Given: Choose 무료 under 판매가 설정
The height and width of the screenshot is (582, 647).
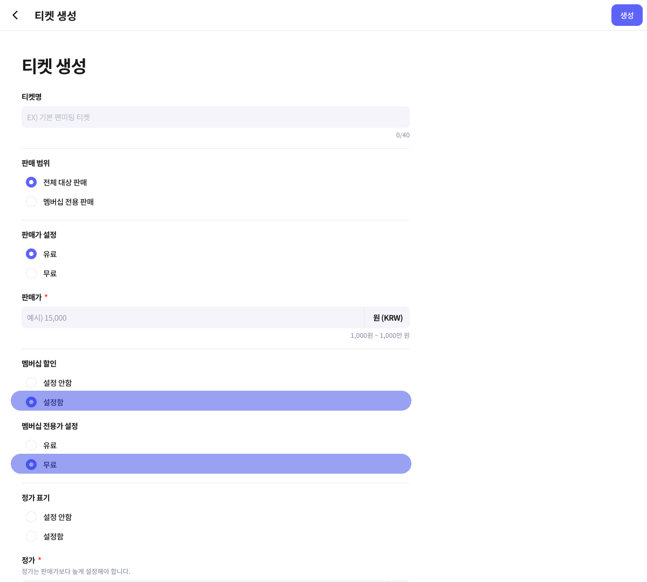Looking at the screenshot, I should click(x=31, y=273).
